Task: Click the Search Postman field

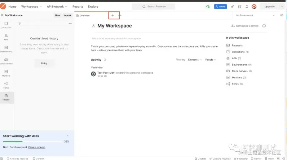Action: [154, 7]
